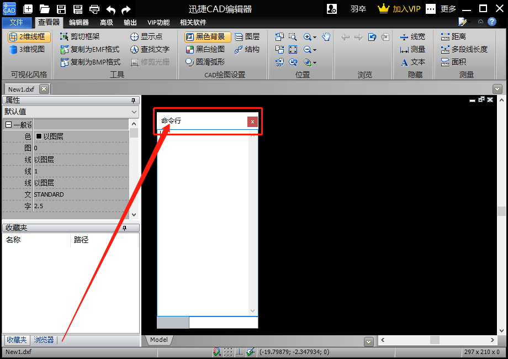
Task: Open the document tab list dropdown
Action: click(498, 88)
